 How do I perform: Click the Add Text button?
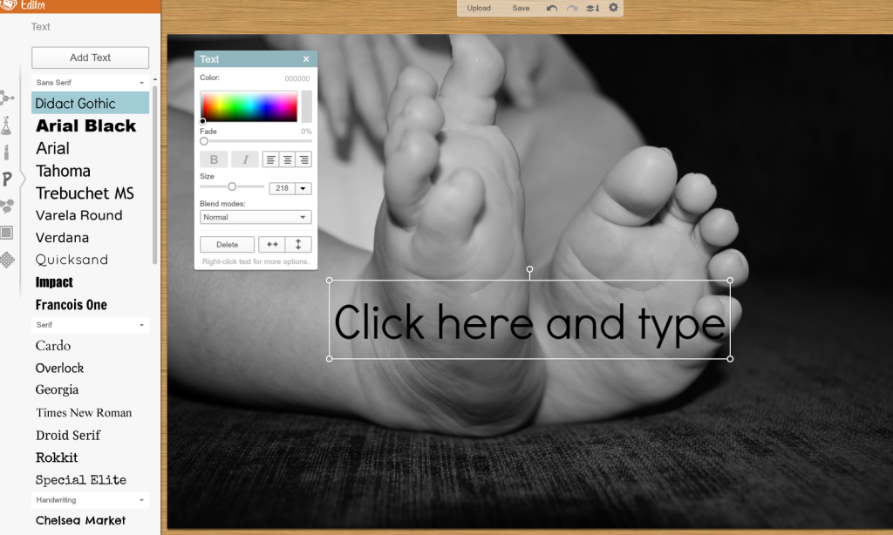90,58
